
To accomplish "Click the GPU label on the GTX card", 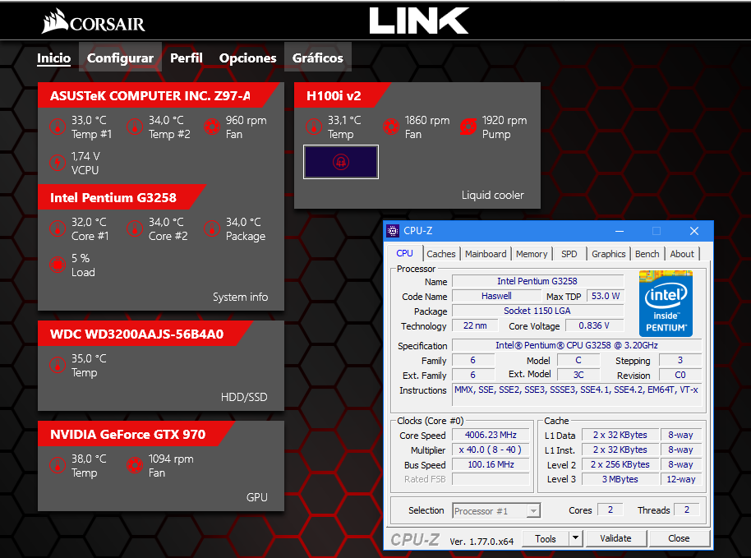I will [257, 497].
